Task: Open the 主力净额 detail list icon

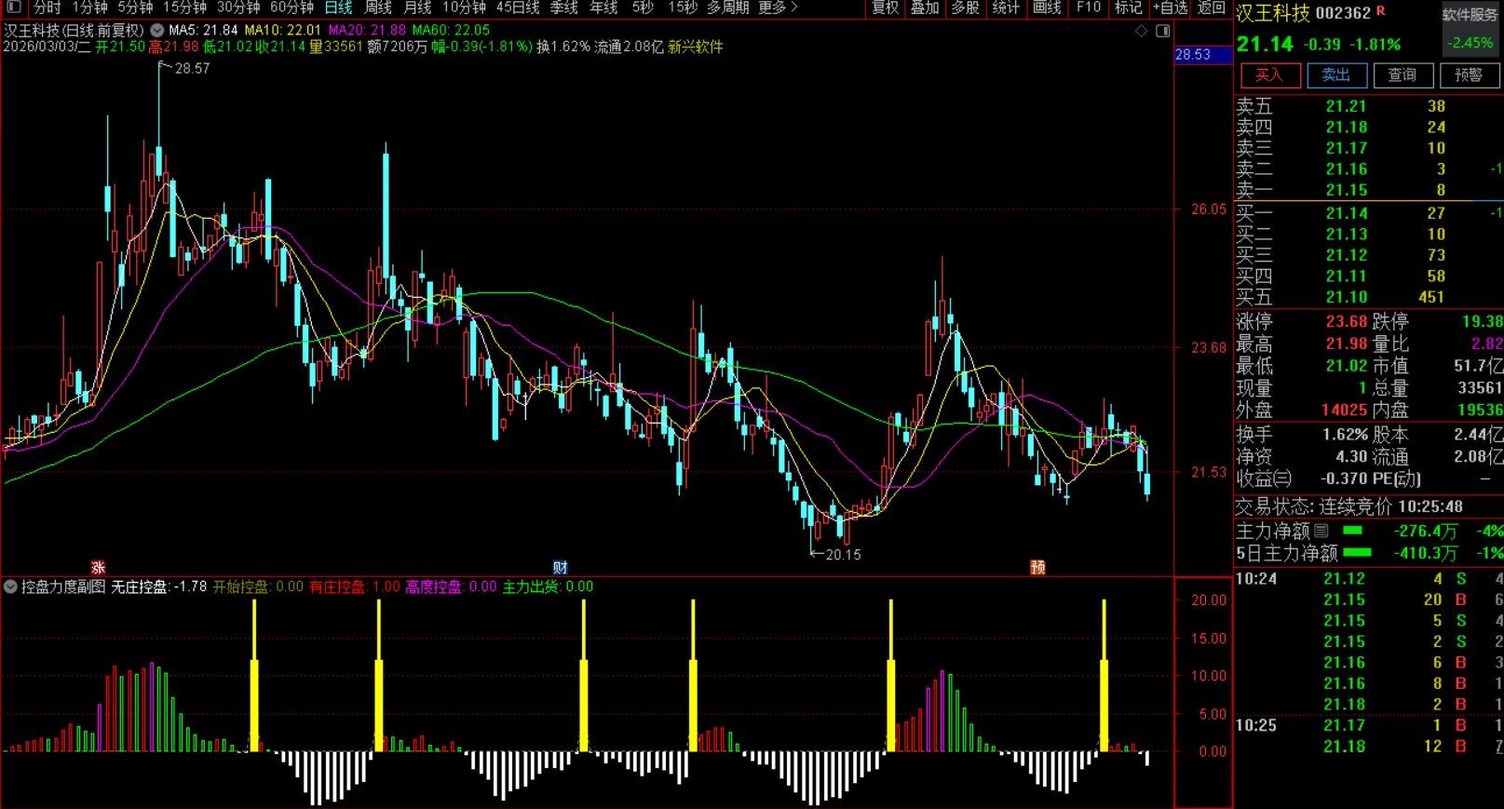Action: coord(1321,531)
